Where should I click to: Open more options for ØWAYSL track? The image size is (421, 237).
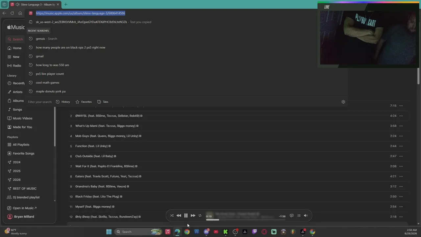point(401,116)
